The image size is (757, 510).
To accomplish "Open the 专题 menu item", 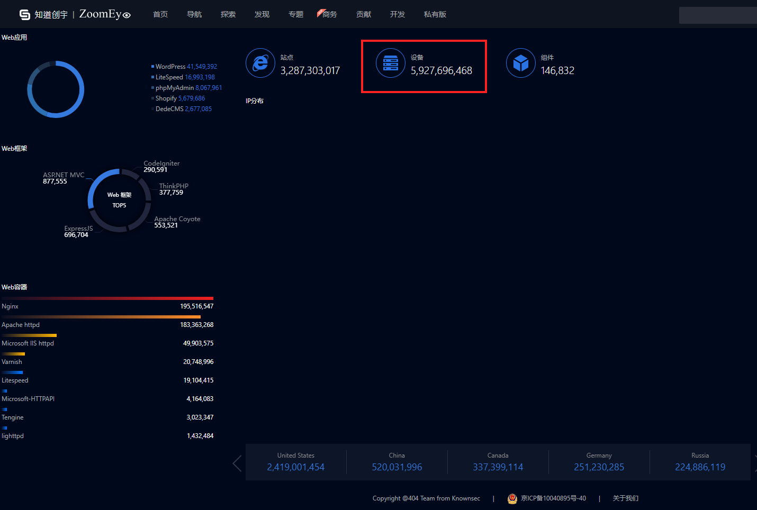I will click(x=296, y=14).
